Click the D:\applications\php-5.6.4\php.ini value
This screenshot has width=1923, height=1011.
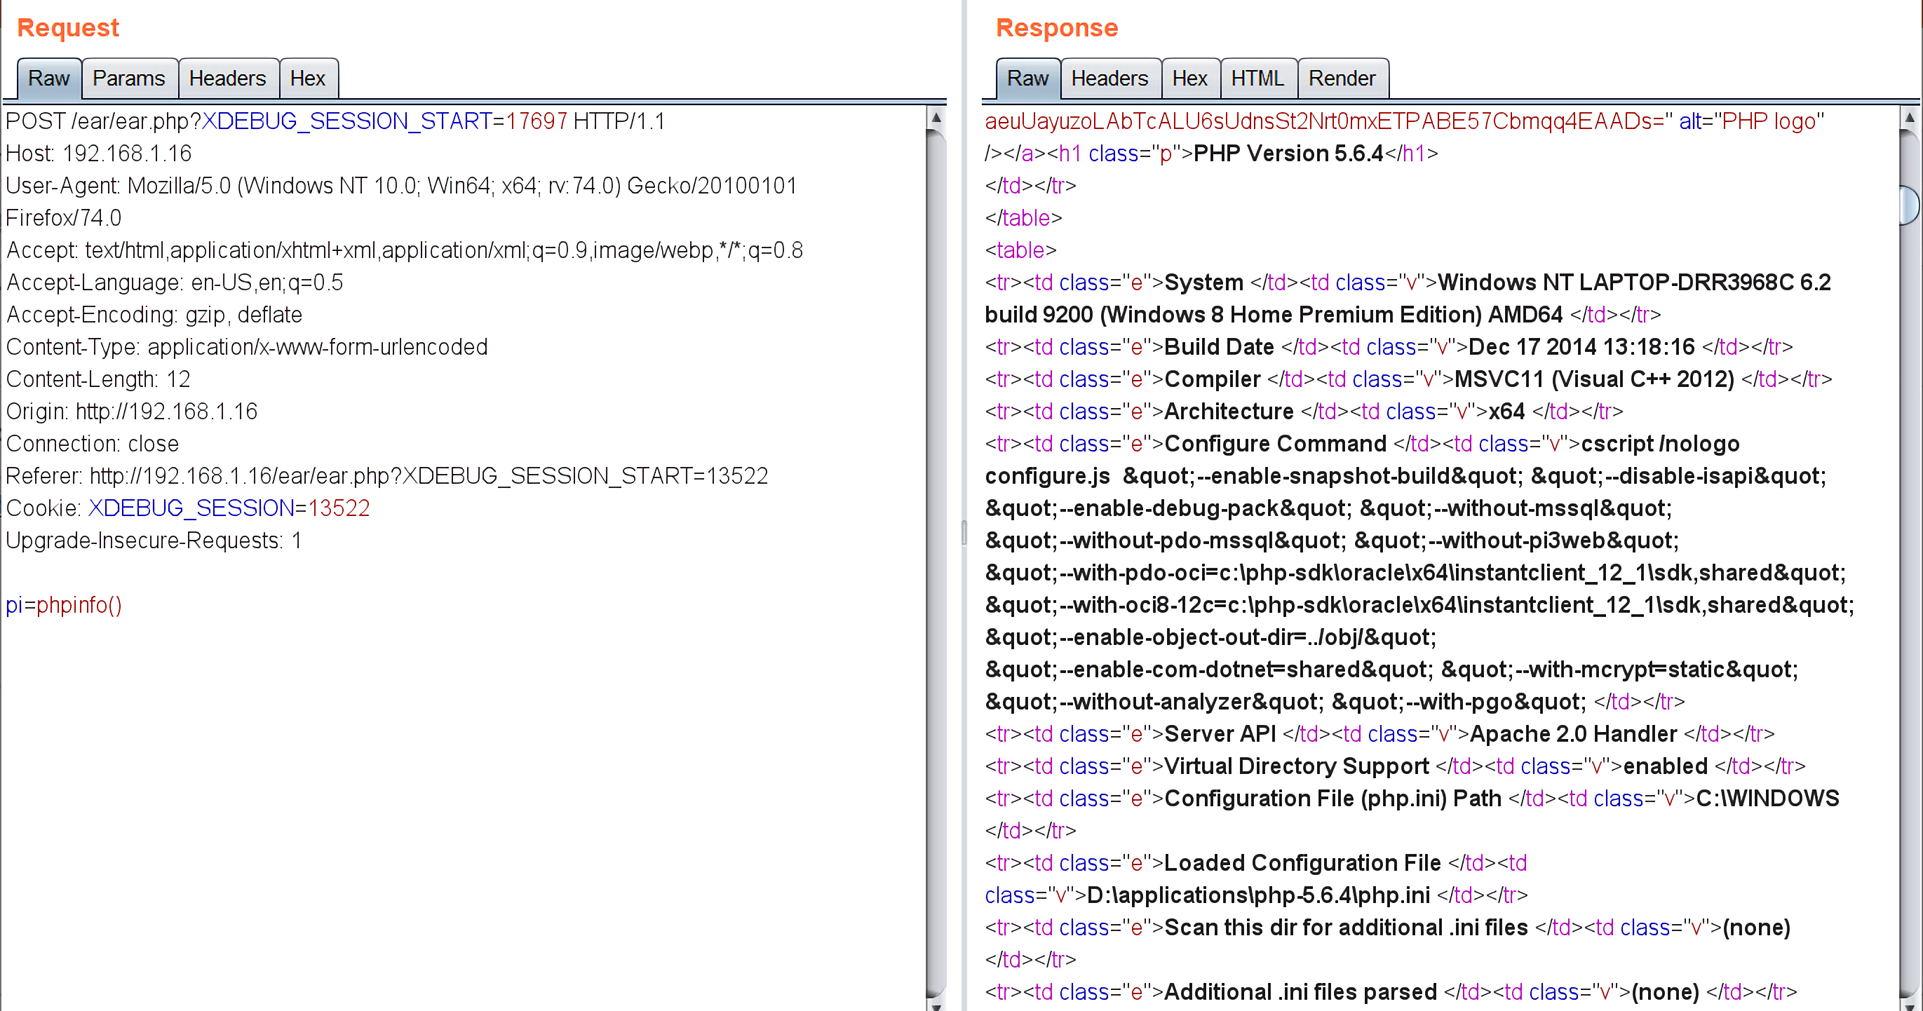[x=1259, y=895]
